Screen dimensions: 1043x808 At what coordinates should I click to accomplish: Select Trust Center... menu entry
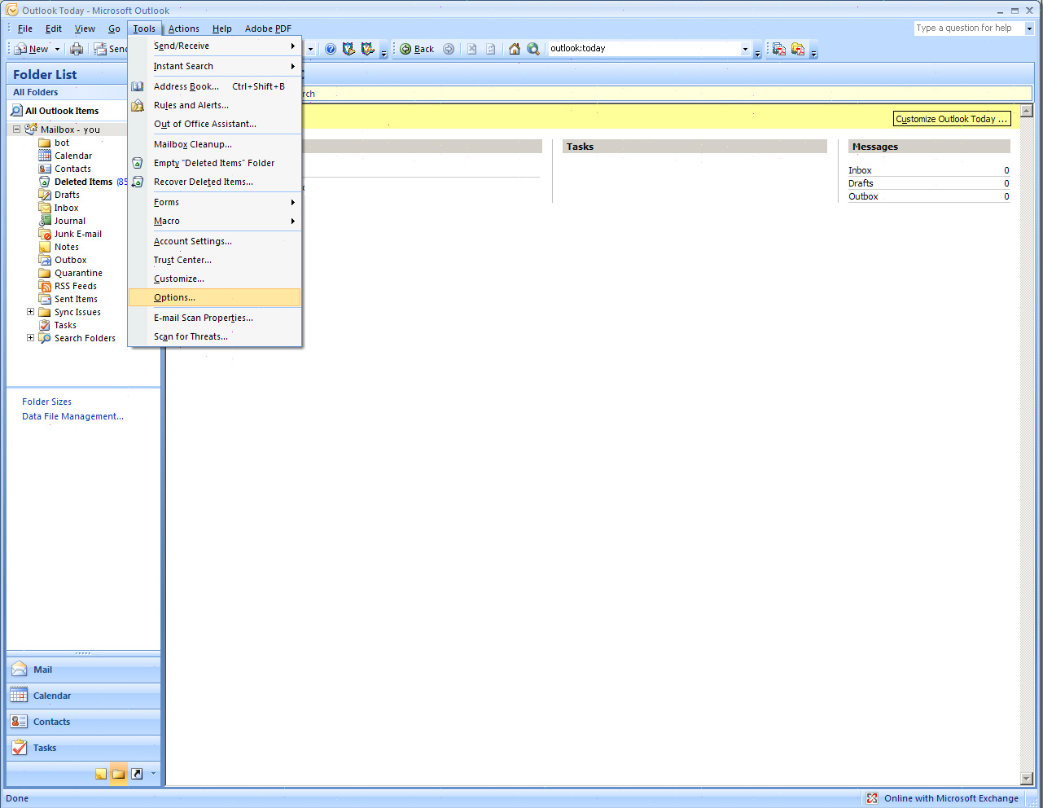pyautogui.click(x=215, y=261)
